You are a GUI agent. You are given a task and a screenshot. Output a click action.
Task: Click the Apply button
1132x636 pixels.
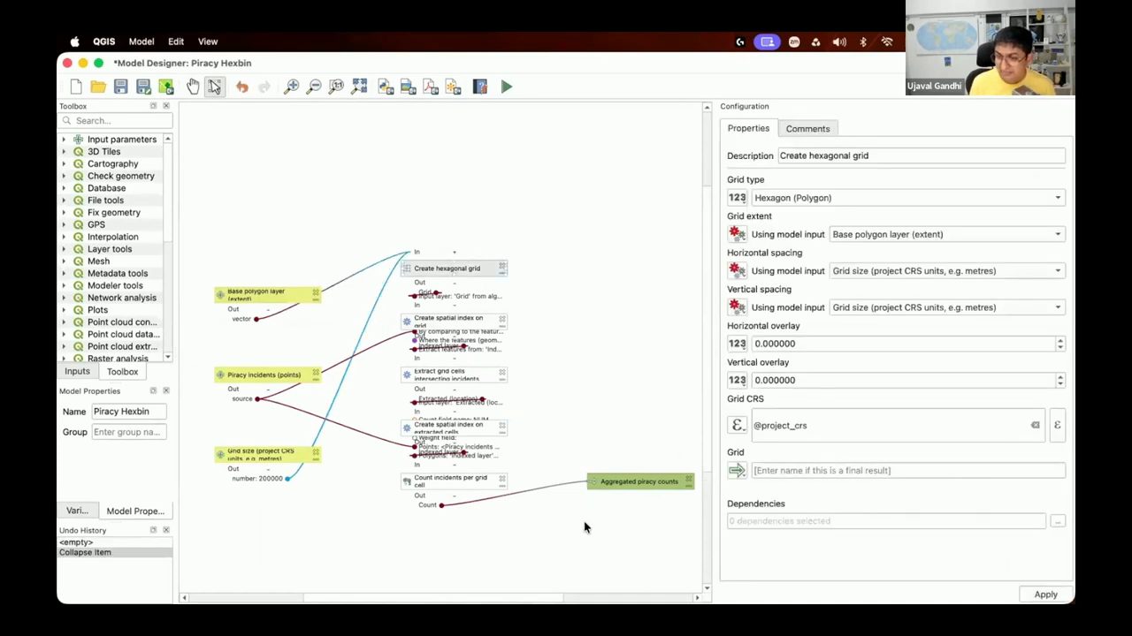1045,594
